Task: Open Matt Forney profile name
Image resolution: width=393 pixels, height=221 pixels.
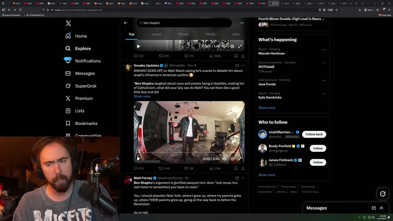Action: click(143, 178)
